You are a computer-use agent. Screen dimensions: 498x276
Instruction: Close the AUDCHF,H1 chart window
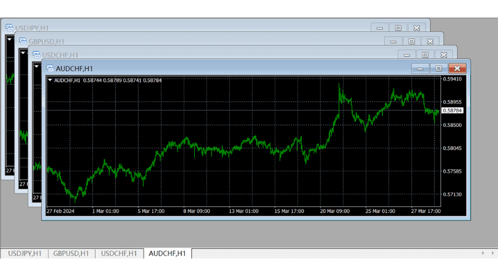[457, 68]
